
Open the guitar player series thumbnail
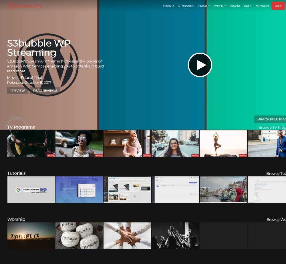[x=31, y=144]
